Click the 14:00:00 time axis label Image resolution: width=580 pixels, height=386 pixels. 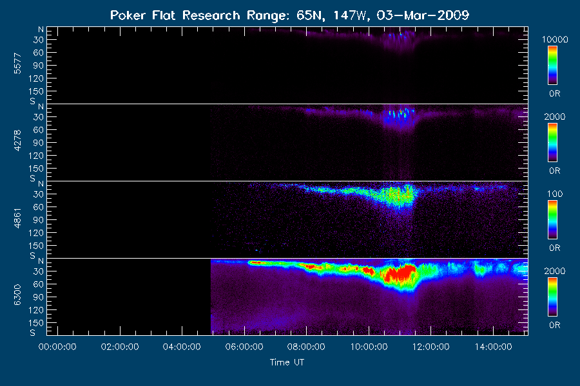coord(494,347)
